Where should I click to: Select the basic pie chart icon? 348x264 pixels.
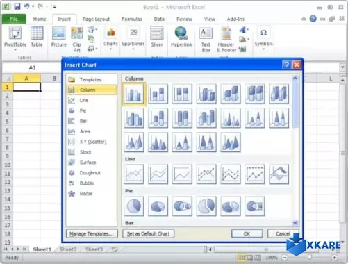134,206
